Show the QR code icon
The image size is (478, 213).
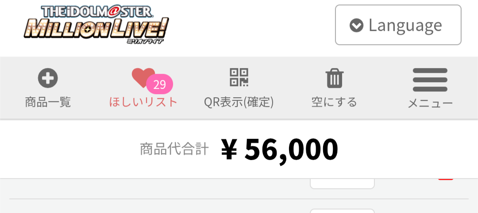click(x=239, y=77)
